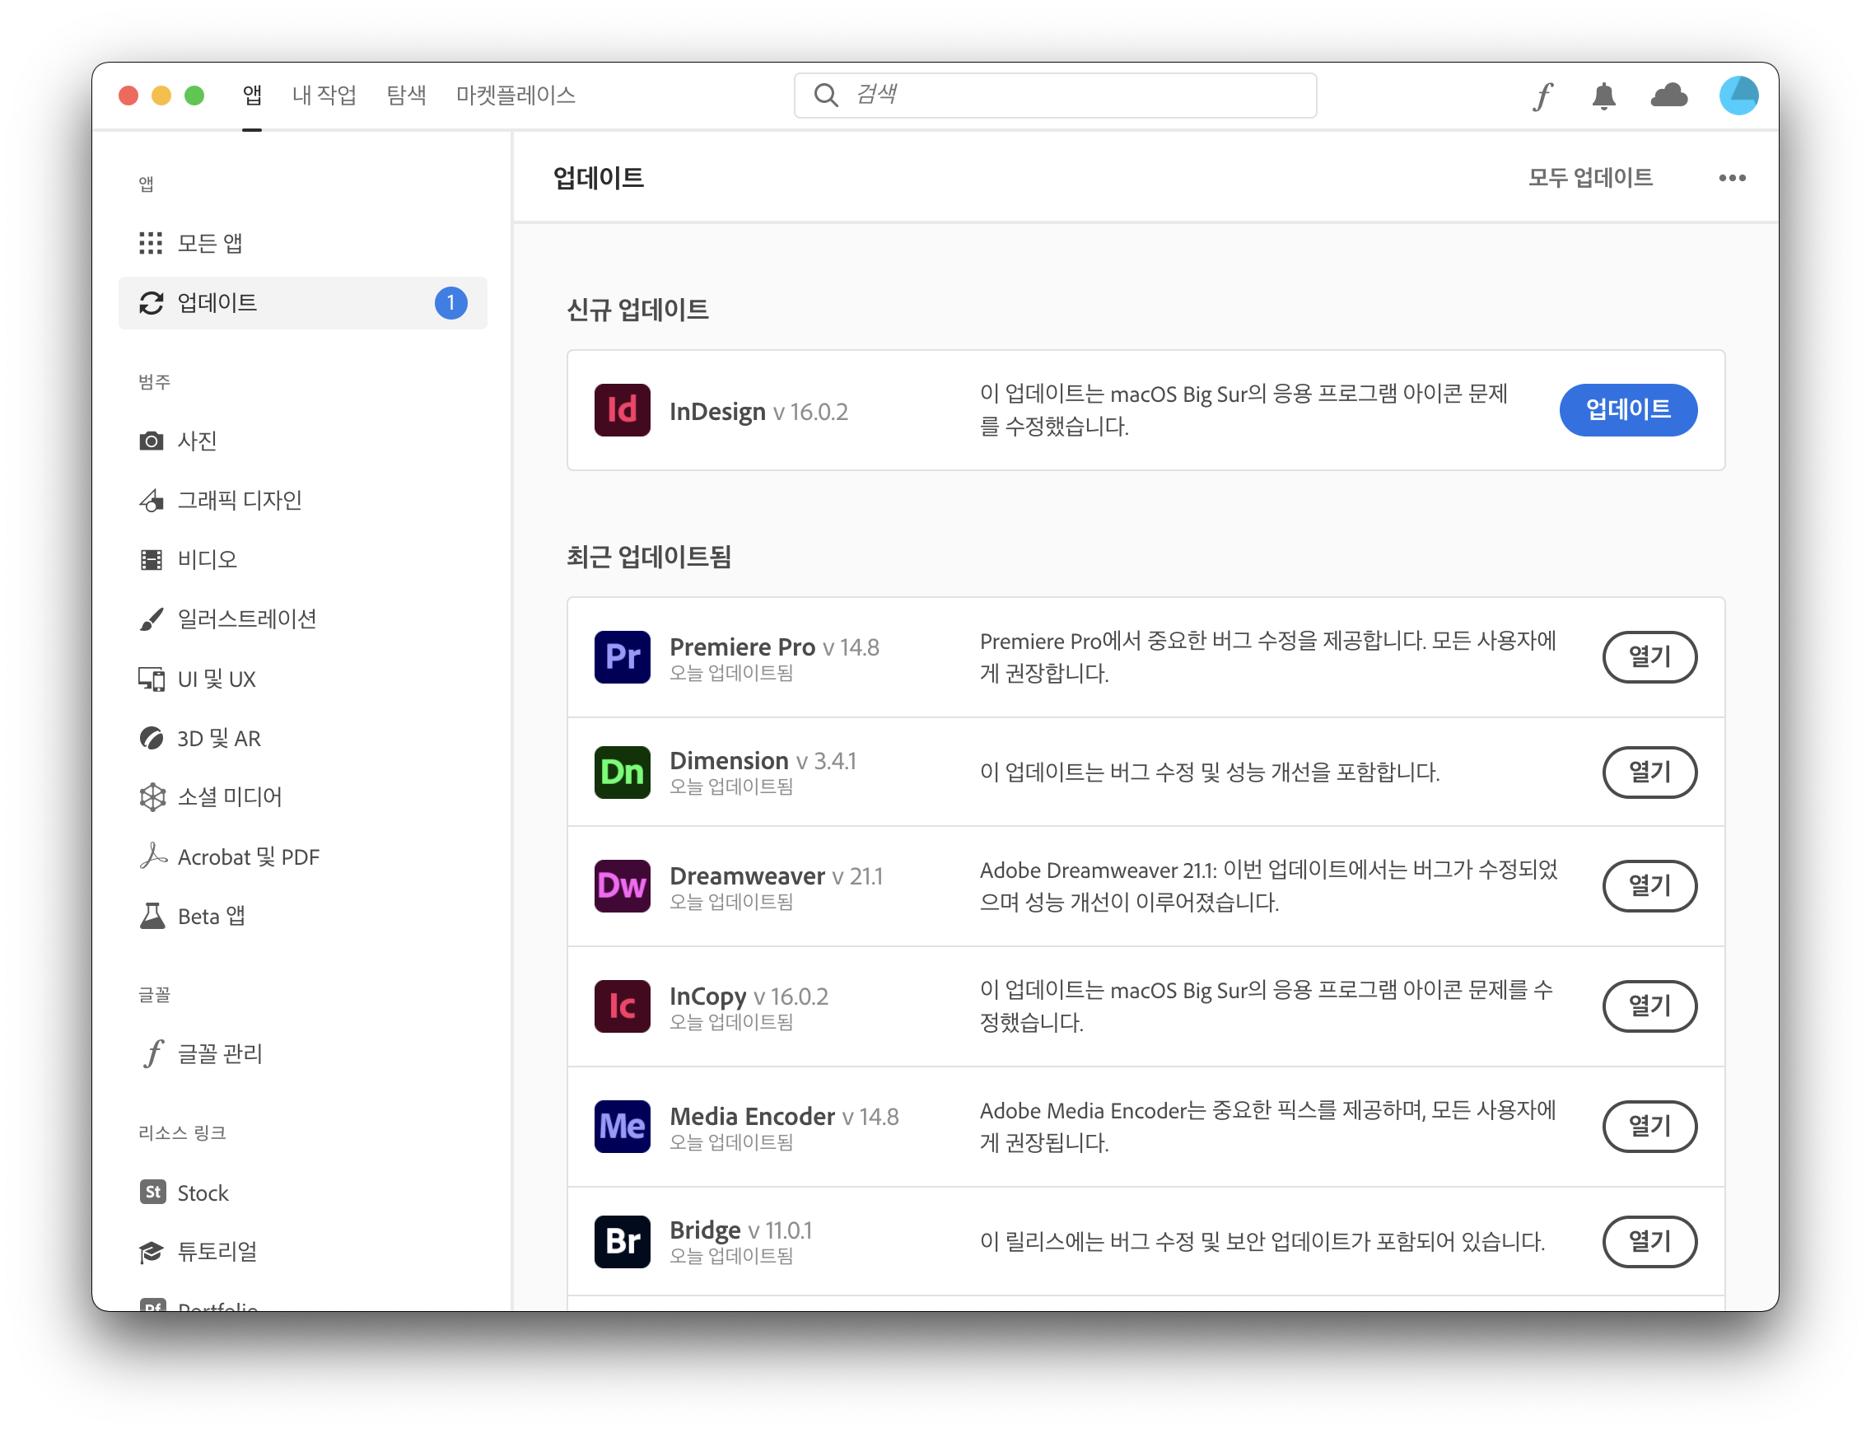The height and width of the screenshot is (1433, 1871).
Task: Check the cloud sync status icon
Action: click(x=1668, y=96)
